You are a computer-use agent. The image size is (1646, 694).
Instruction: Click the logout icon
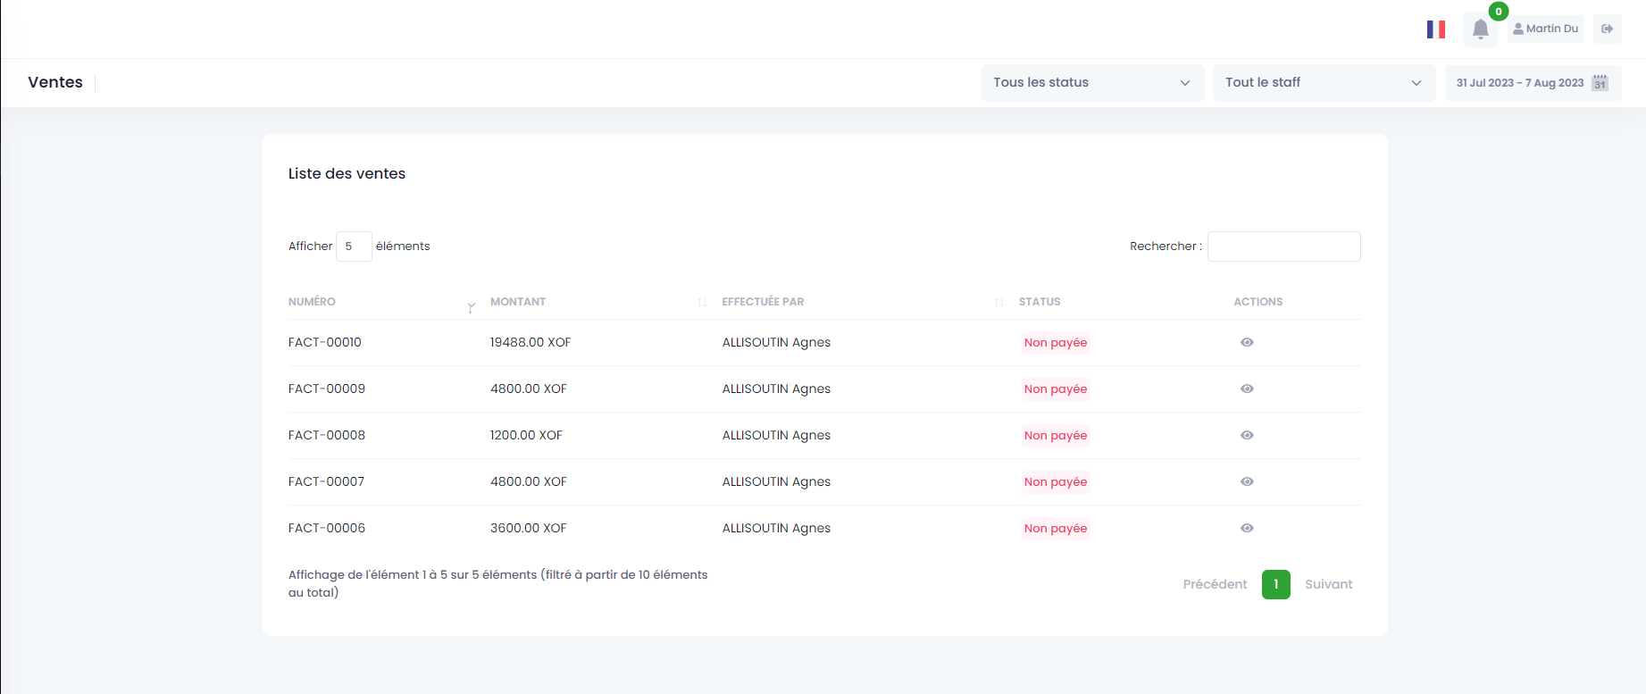[1607, 29]
